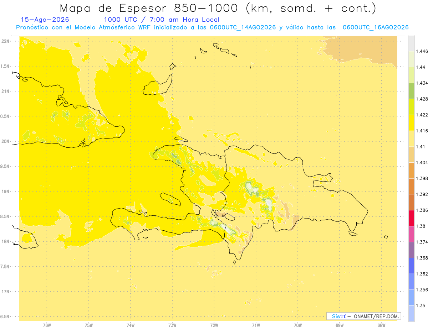Screen dimensions: 428x330
Task: Select the bright yellow band between 1.416 and 1.422
Action: pos(411,122)
